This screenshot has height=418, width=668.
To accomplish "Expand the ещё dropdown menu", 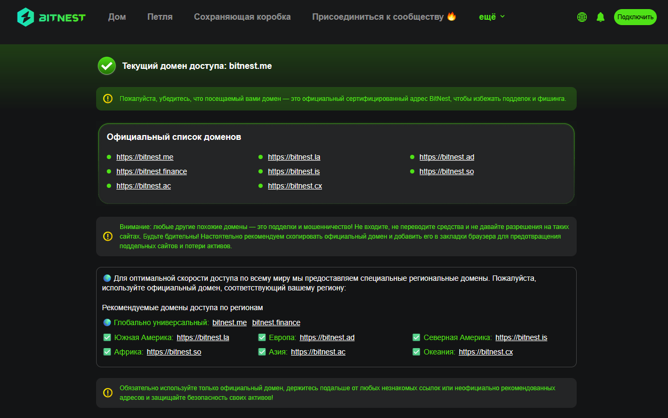I will coord(488,17).
